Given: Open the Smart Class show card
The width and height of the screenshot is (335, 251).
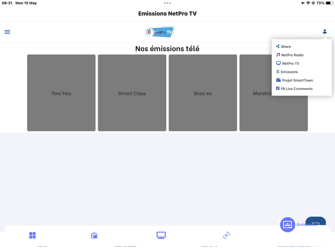Looking at the screenshot, I should pyautogui.click(x=132, y=93).
